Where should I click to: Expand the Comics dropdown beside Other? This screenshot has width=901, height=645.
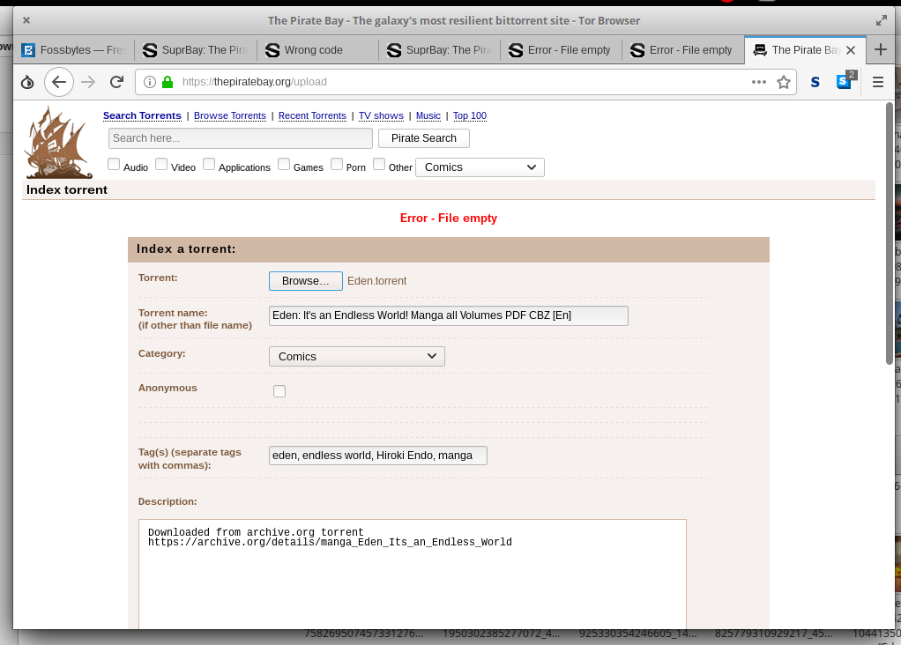pyautogui.click(x=480, y=167)
